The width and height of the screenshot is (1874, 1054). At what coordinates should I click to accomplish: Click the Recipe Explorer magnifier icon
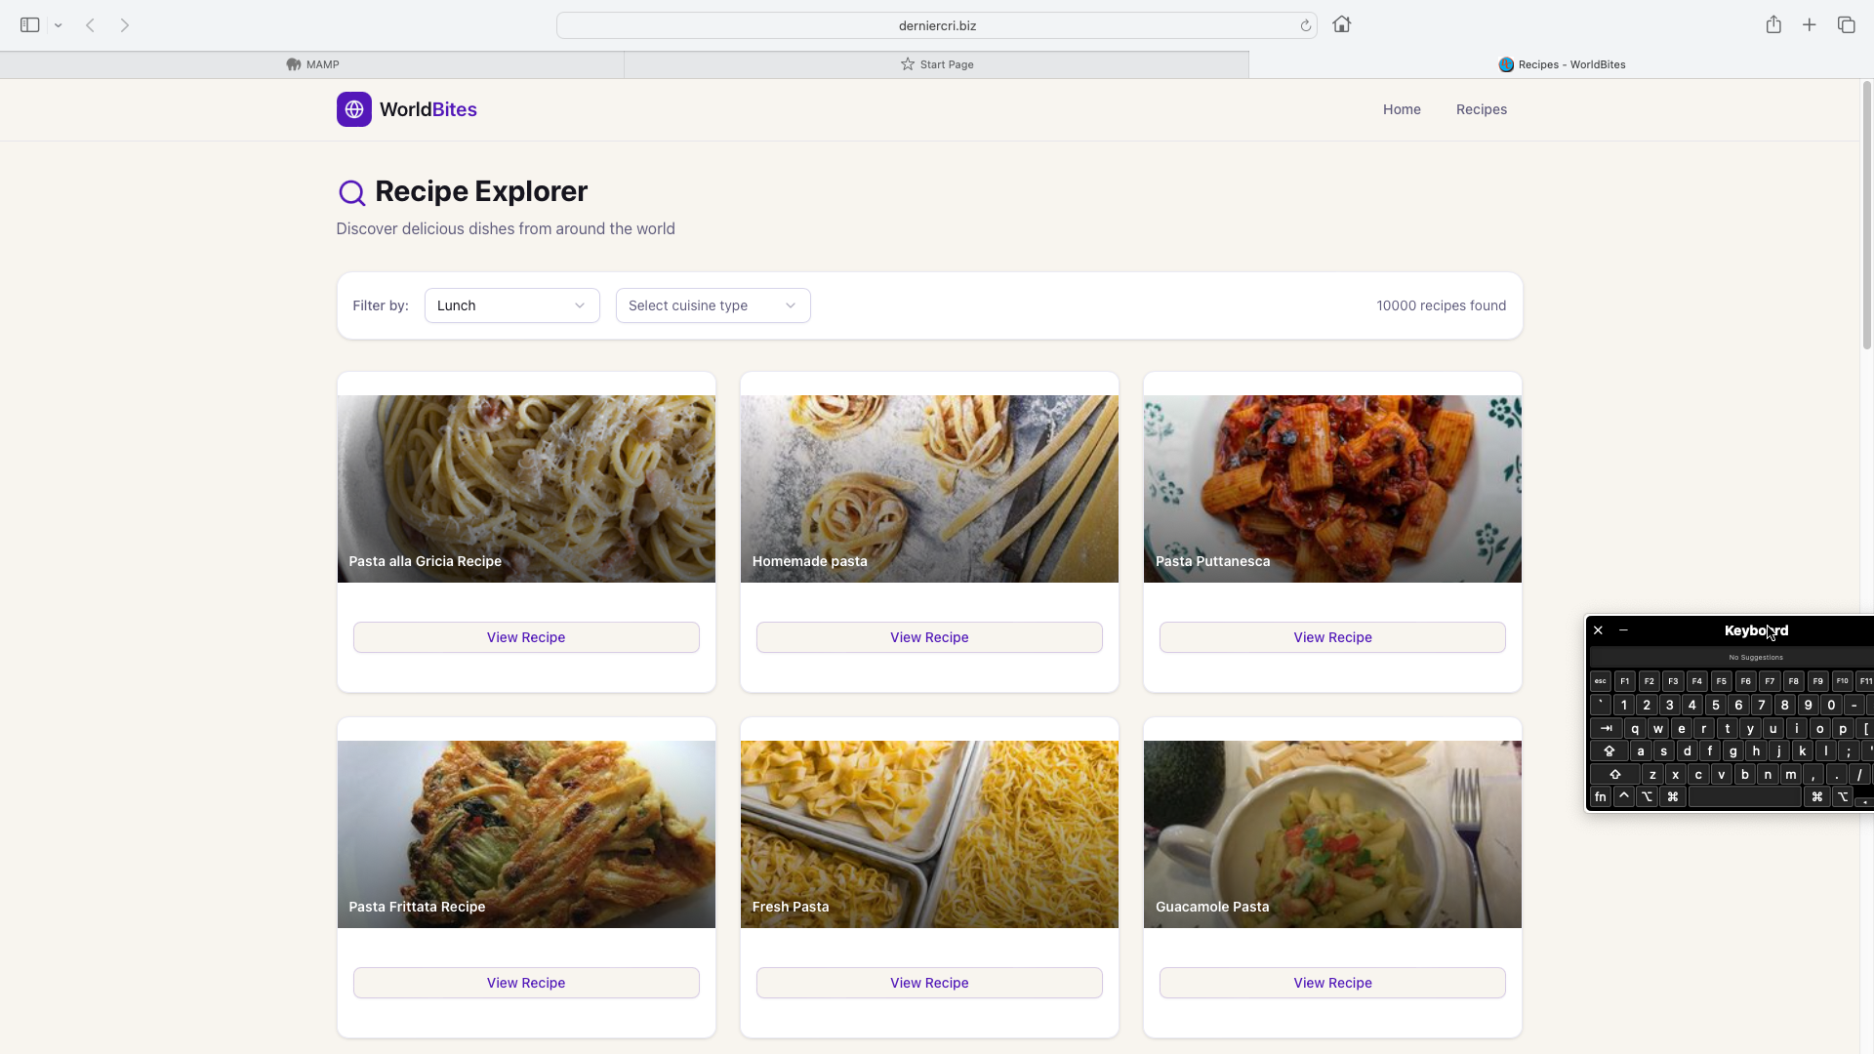(x=351, y=192)
